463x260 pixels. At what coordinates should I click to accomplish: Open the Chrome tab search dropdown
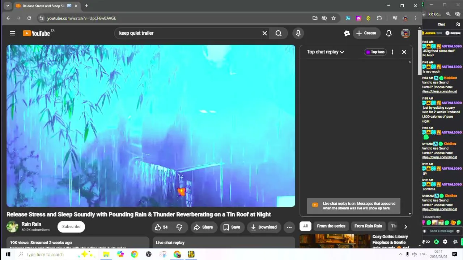click(x=8, y=6)
